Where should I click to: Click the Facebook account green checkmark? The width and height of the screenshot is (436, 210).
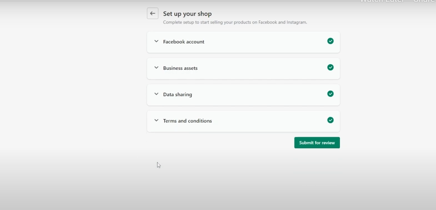tap(330, 41)
